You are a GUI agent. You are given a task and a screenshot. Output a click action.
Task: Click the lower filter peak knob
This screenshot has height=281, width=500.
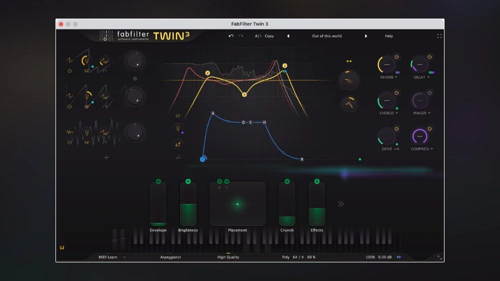(349, 104)
